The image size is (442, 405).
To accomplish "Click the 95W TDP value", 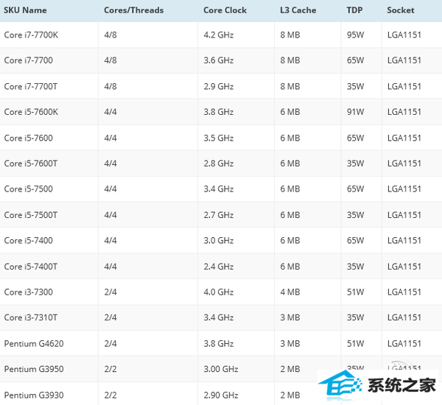I will pos(355,35).
